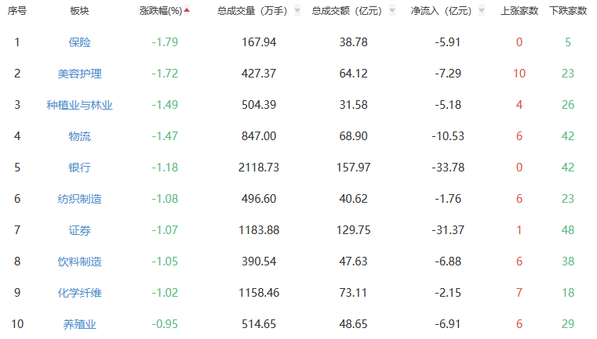
Task: Click 银行 net inflow value -33.78
Action: [447, 168]
